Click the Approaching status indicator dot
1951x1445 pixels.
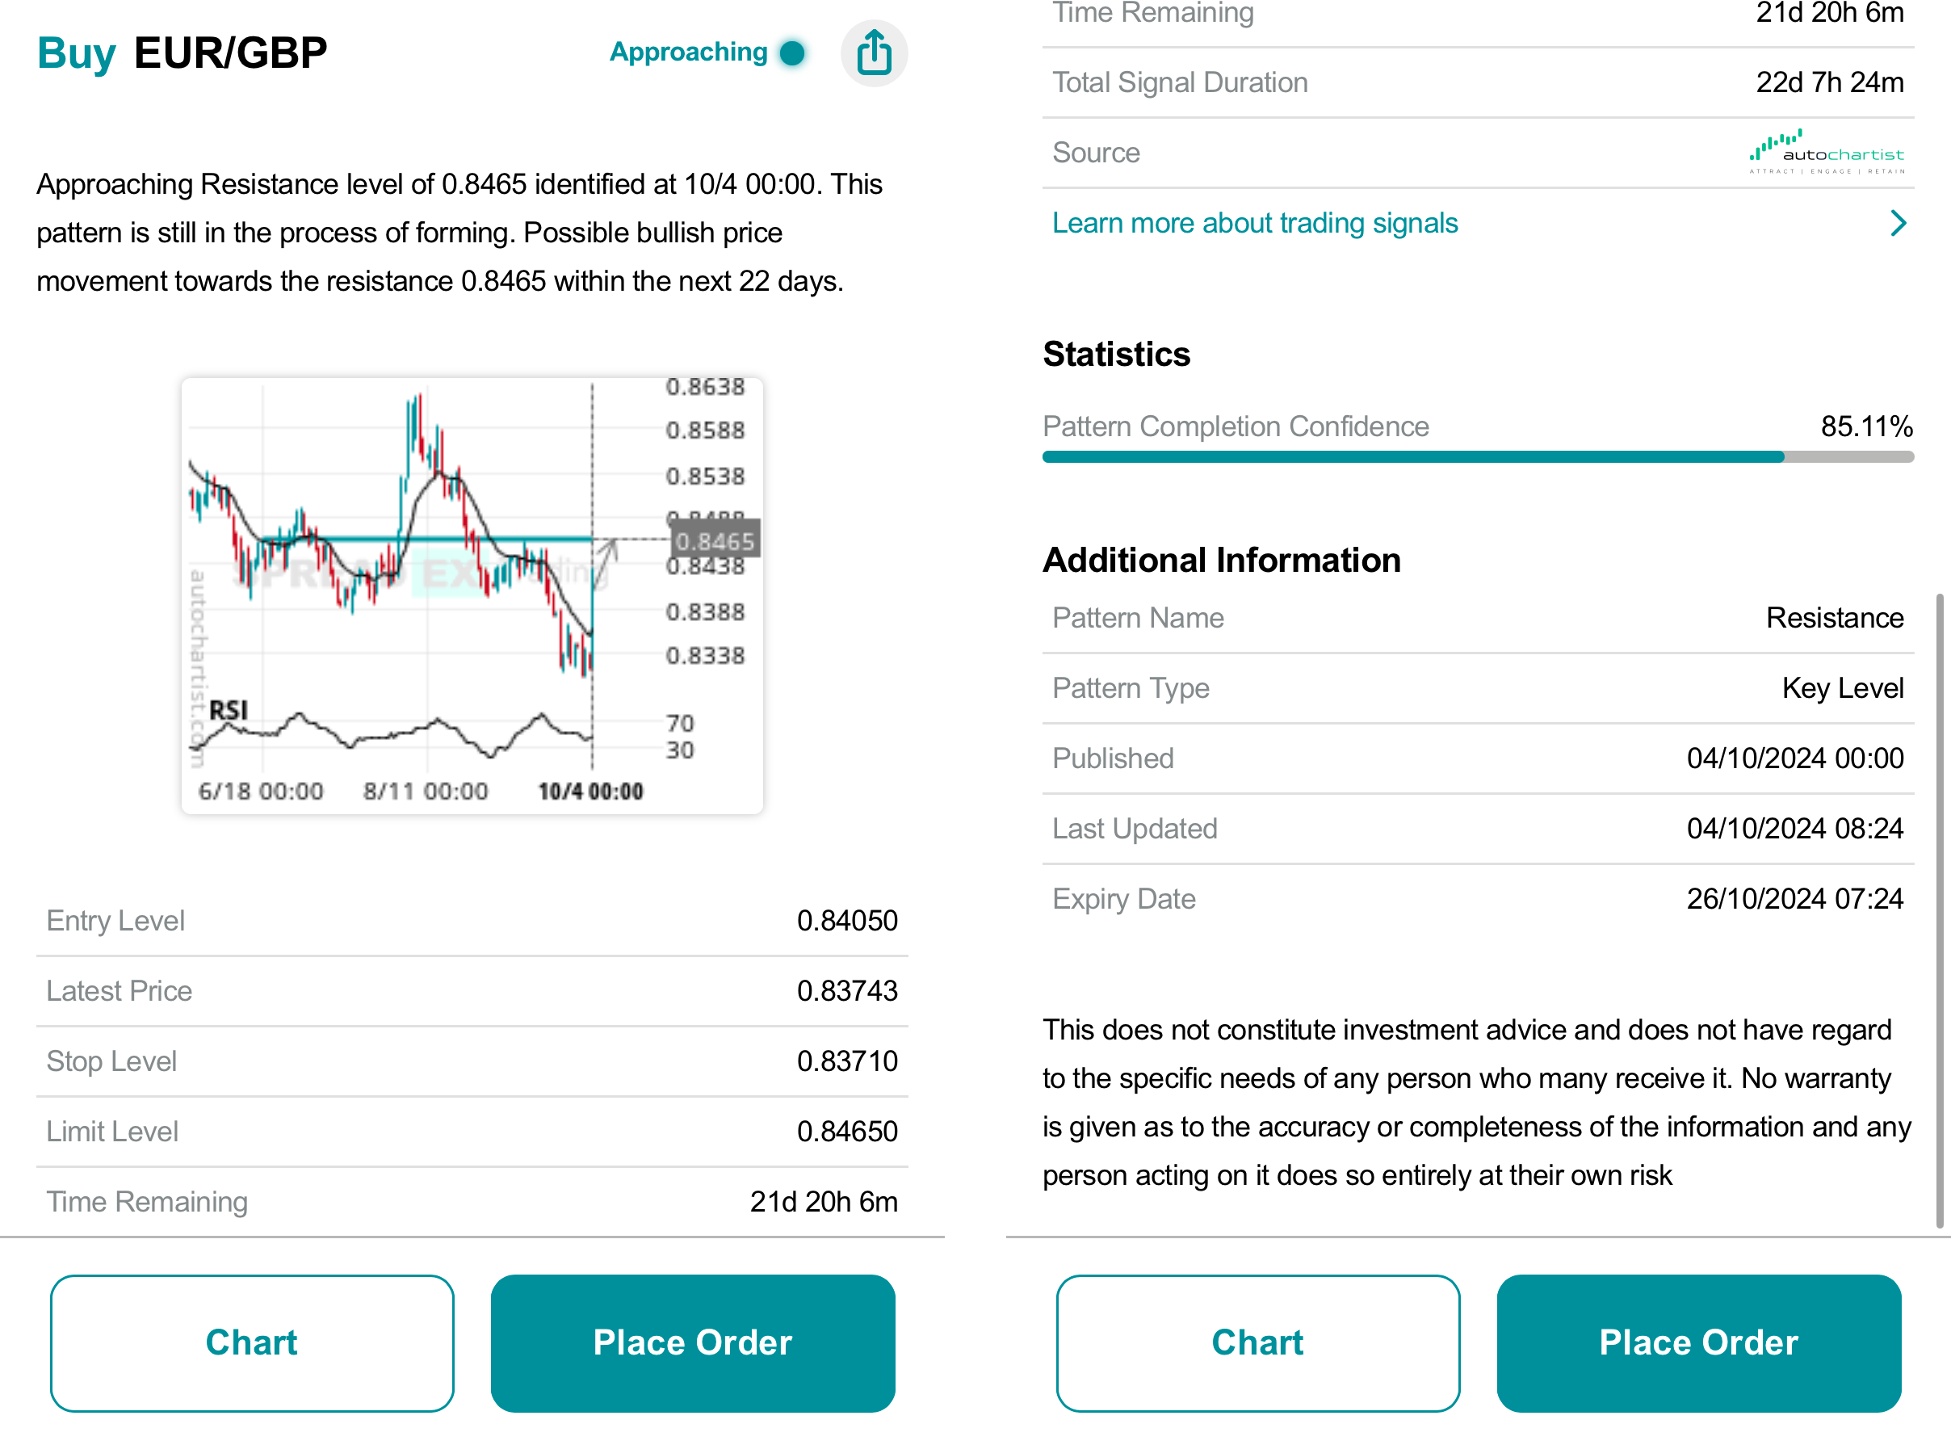click(x=792, y=53)
